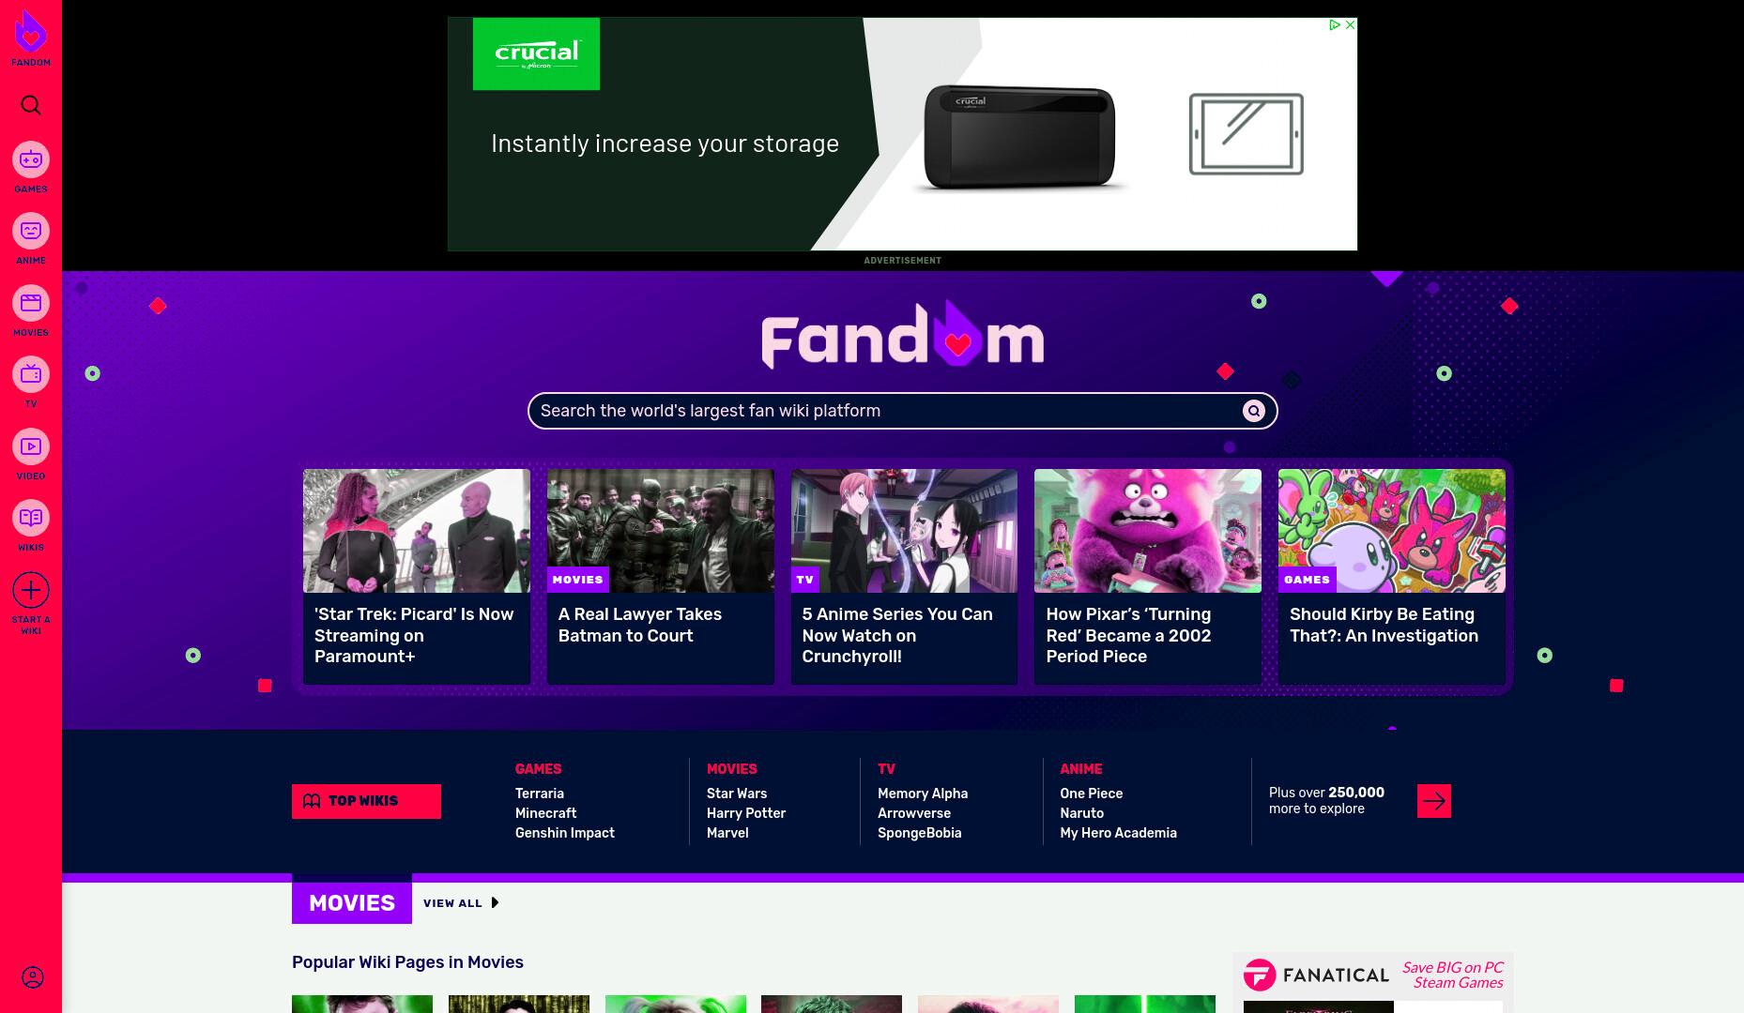Open the Fandom home logo in sidebar

[x=31, y=38]
